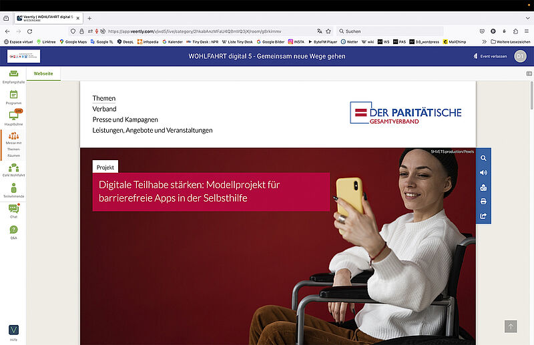Viewport: 534px width, 345px height.
Task: Select the Webseite tab
Action: [x=43, y=73]
